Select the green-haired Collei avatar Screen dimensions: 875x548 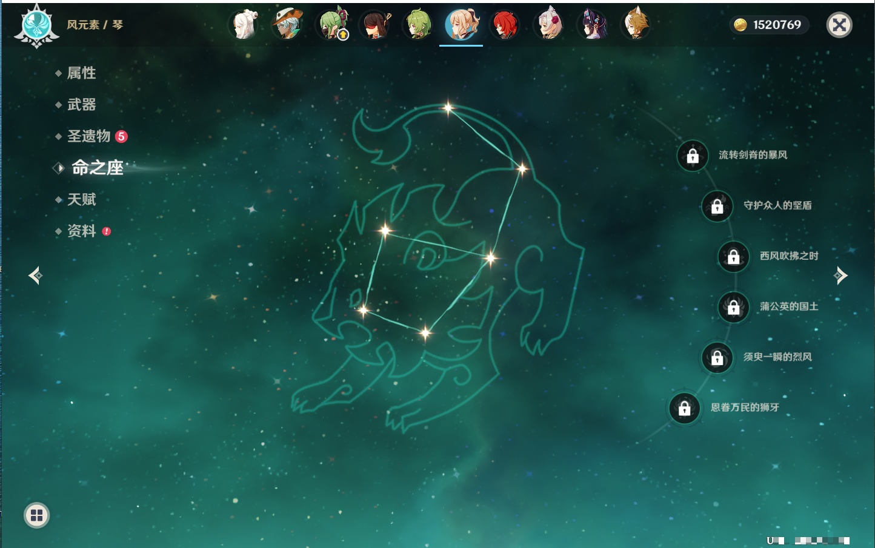[418, 25]
